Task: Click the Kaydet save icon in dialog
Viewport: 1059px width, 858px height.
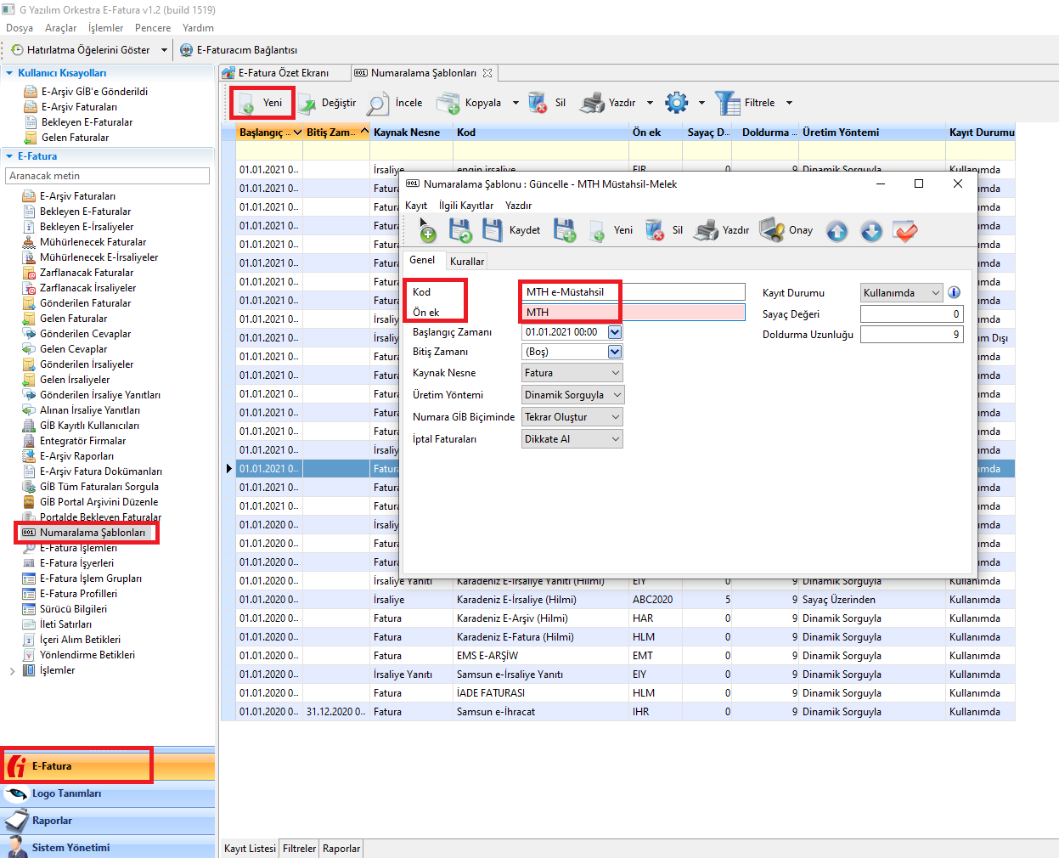Action: point(493,230)
